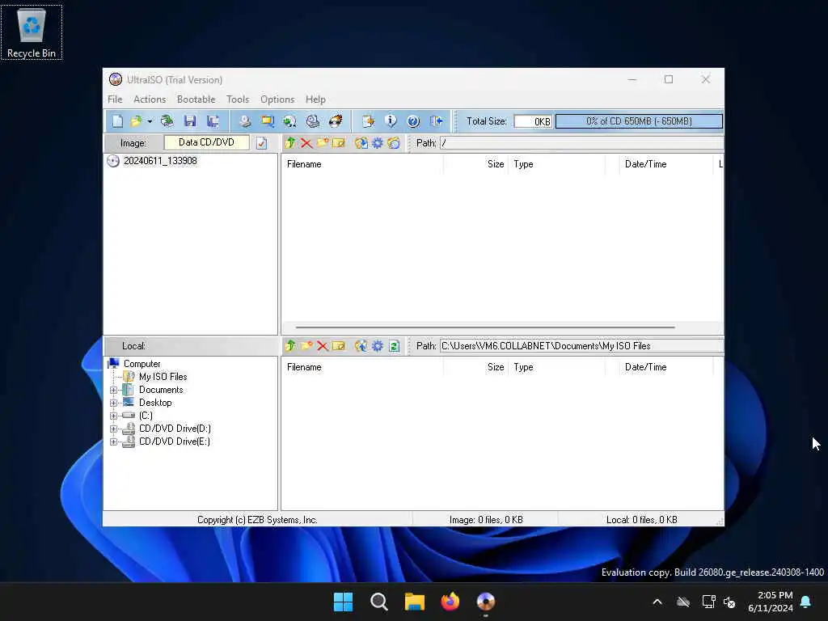Expand the CD/DVD Drive(D:) node
This screenshot has width=828, height=621.
(113, 429)
